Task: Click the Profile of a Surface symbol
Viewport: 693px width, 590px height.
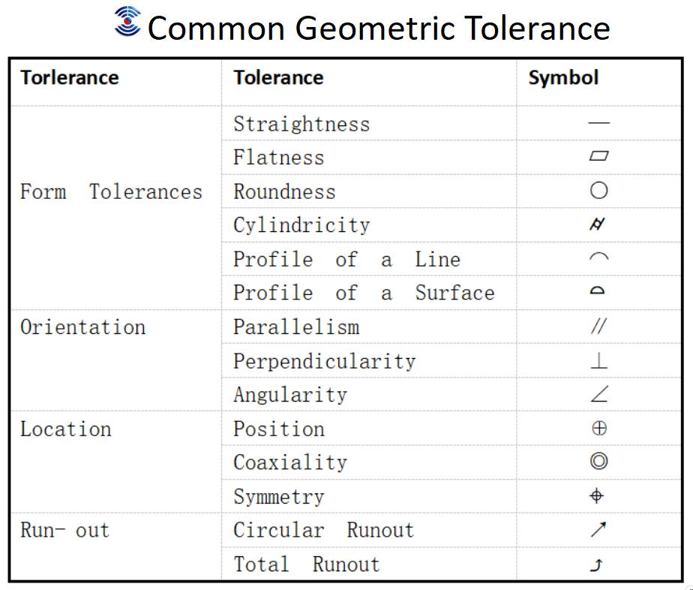Action: [x=598, y=290]
